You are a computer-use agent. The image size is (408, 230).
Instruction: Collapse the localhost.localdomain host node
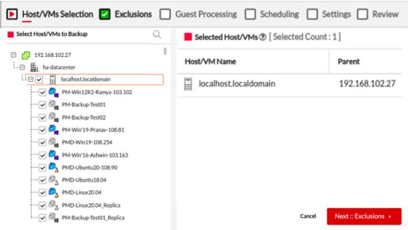pos(31,79)
